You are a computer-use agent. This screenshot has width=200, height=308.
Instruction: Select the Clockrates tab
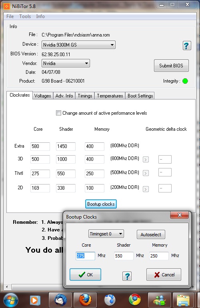pos(20,95)
